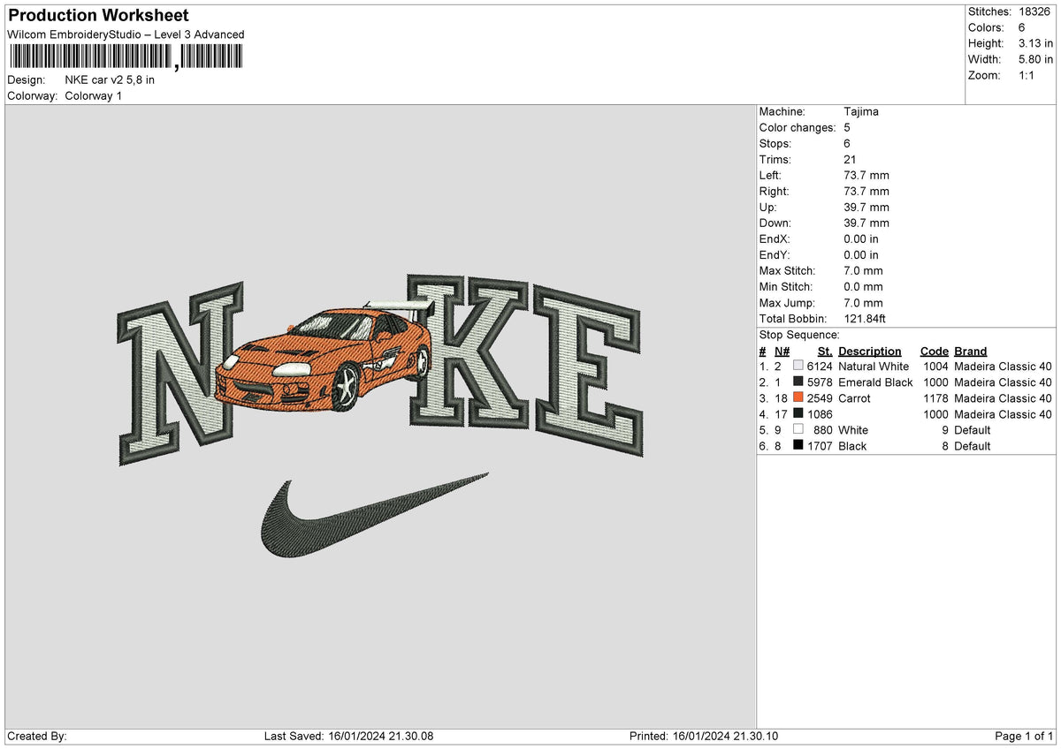Click 'Wilcom EmbroideryStudio – Level 3 Advanced' text

(x=126, y=34)
